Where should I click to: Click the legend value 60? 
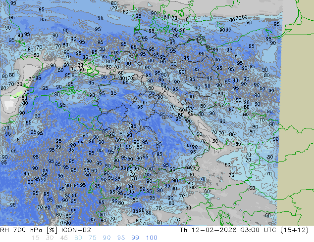click(x=78, y=238)
